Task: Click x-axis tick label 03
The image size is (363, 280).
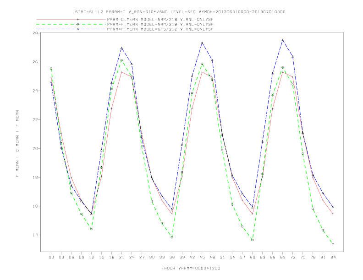Action: (x=61, y=257)
